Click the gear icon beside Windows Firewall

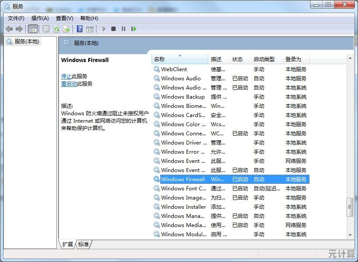(x=157, y=179)
